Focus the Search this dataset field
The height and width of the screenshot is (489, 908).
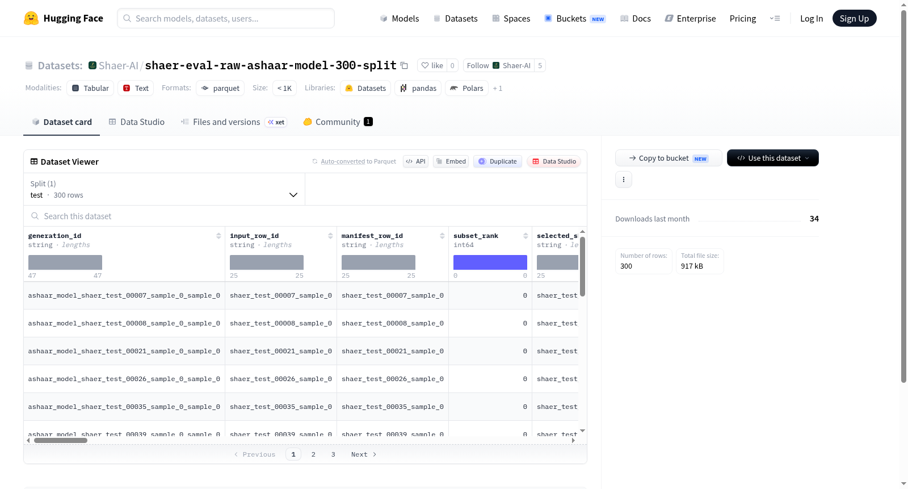tap(305, 216)
